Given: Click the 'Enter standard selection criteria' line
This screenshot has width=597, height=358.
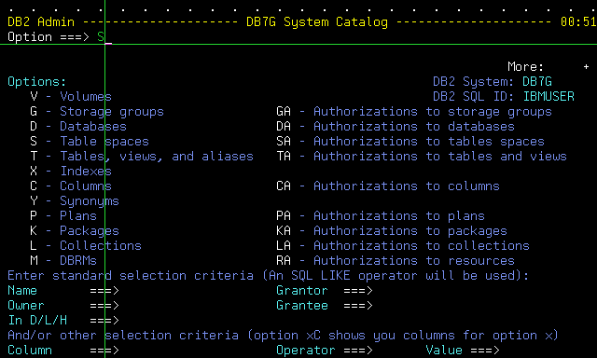Looking at the screenshot, I should 269,275.
